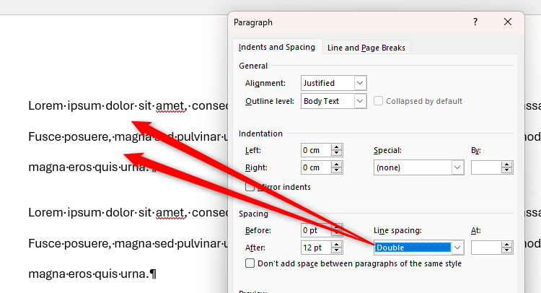Screen dimensions: 541x293
Task: Switch to Line and Page Breaks tab
Action: [366, 48]
